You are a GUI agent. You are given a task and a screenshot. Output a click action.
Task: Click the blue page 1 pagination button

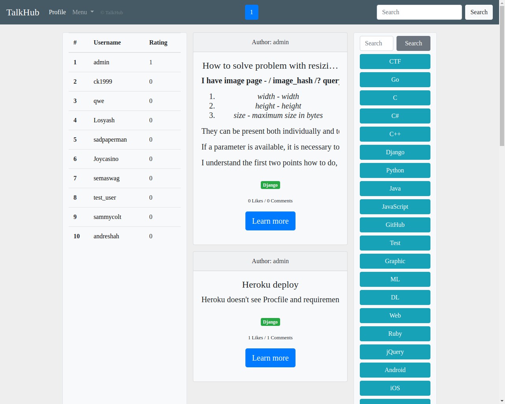point(252,12)
